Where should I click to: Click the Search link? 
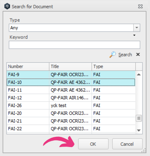pyautogui.click(x=125, y=55)
